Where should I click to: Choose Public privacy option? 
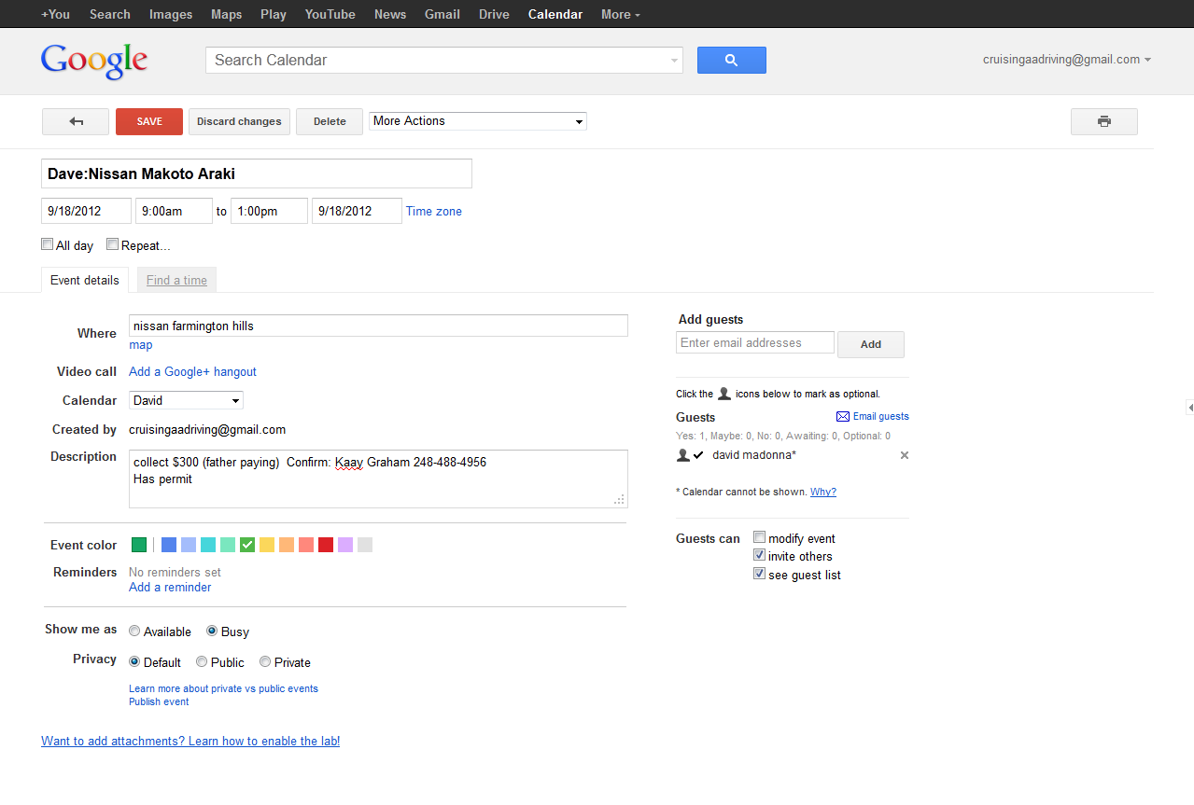[202, 661]
